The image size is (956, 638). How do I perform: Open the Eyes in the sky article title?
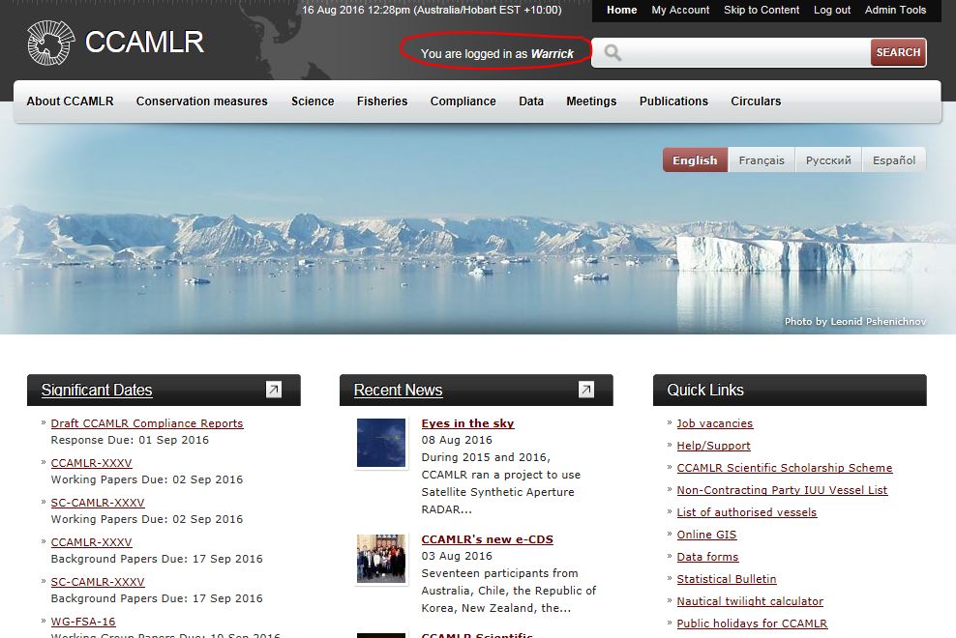click(467, 422)
